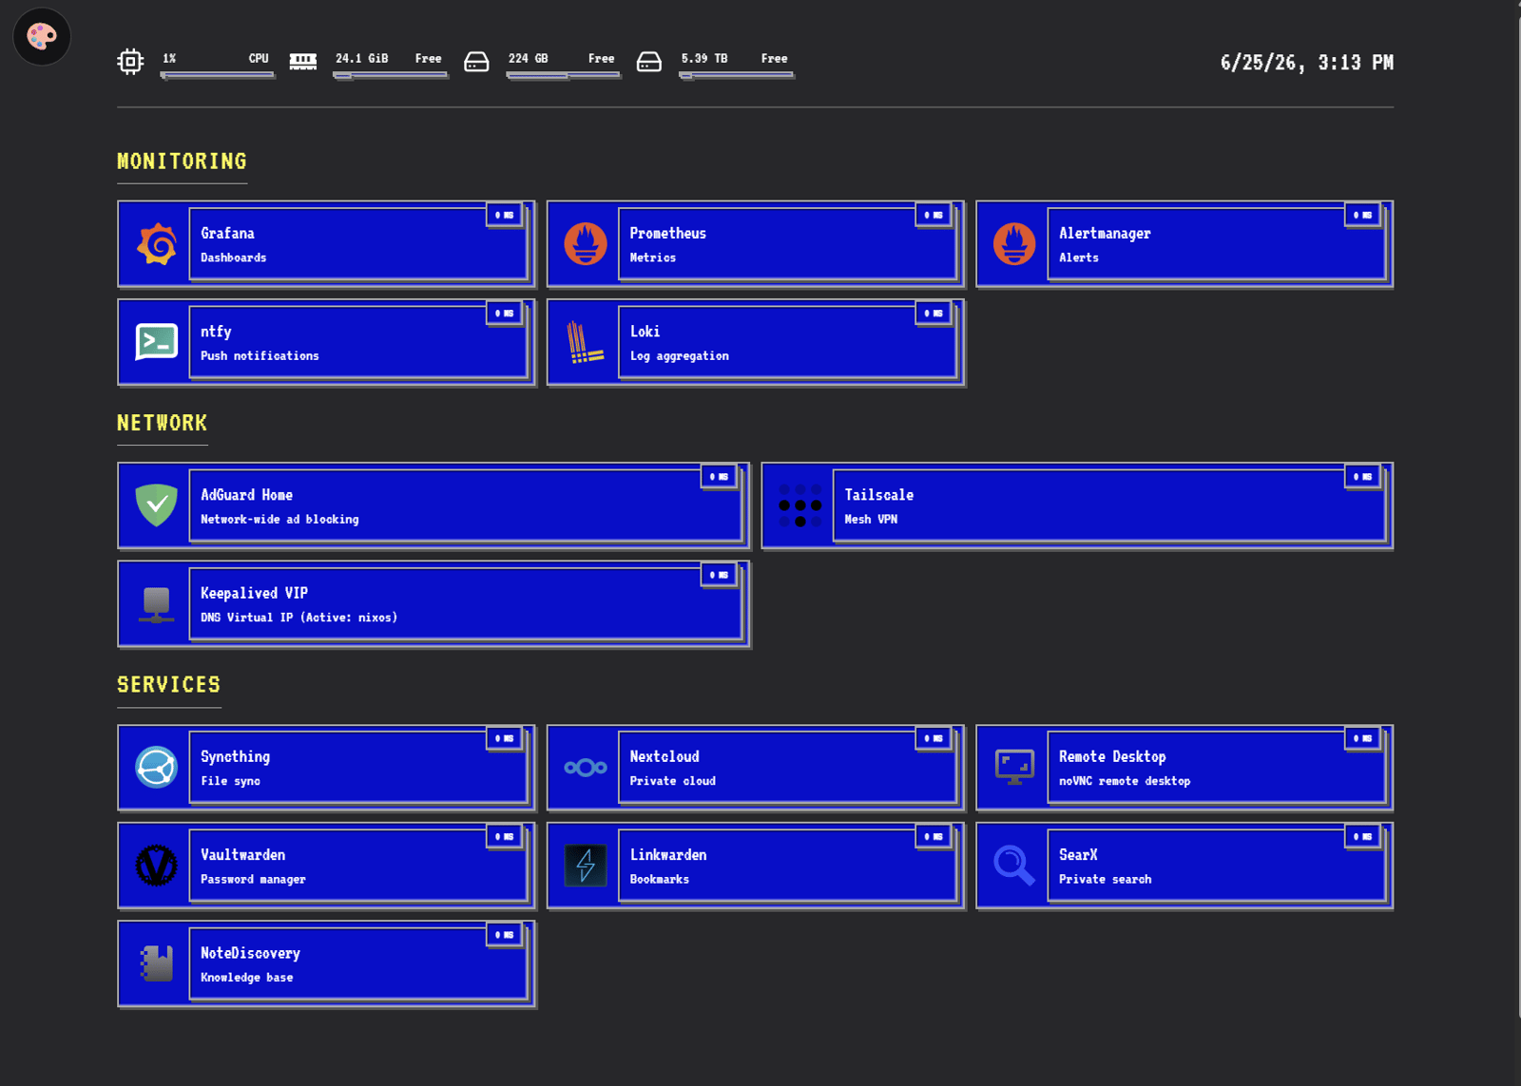Click the ping badge on SearX card
Screen dimensions: 1521x1086
click(1363, 836)
